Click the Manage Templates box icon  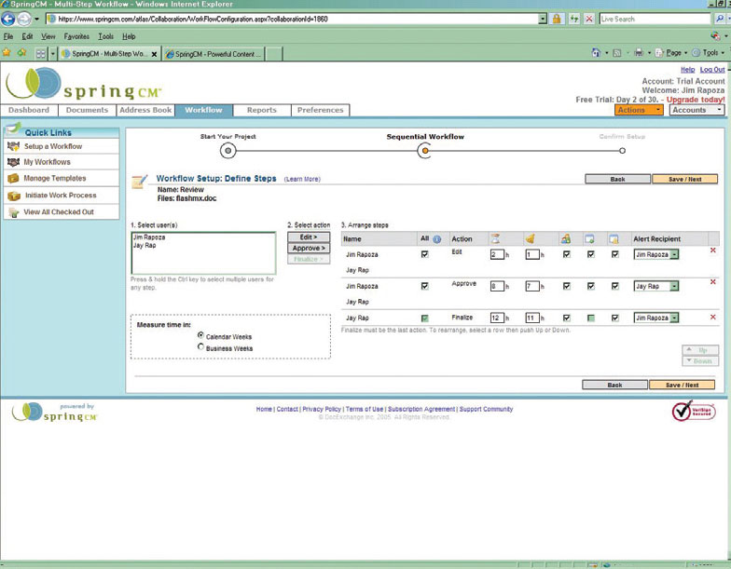[x=14, y=178]
